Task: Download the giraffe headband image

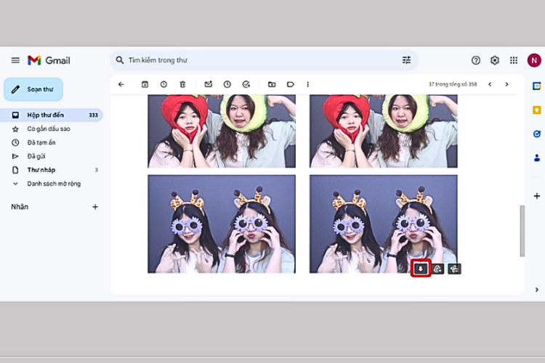Action: (421, 269)
